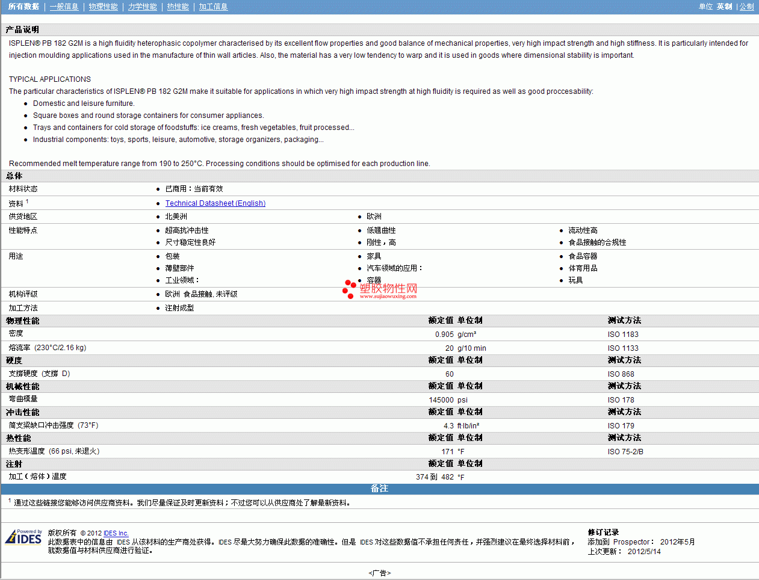
Task: Go to the 热性能 tab in top navigation
Action: (178, 7)
